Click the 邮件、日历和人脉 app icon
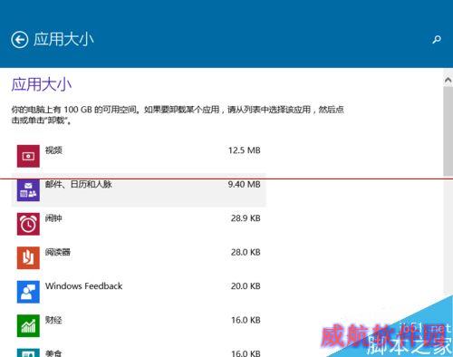Screen dimensions: 453x357 click(28, 190)
